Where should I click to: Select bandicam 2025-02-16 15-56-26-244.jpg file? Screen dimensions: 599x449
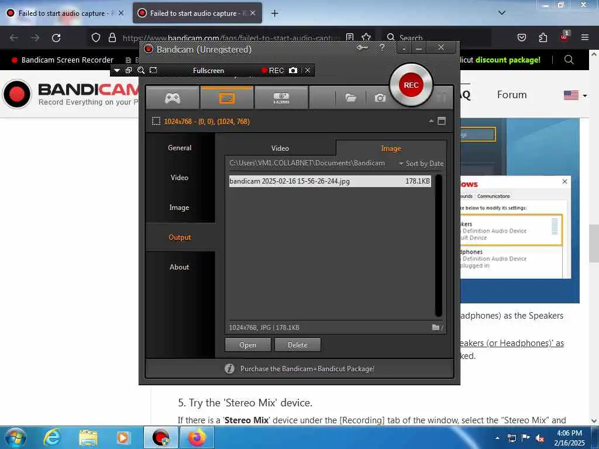330,181
